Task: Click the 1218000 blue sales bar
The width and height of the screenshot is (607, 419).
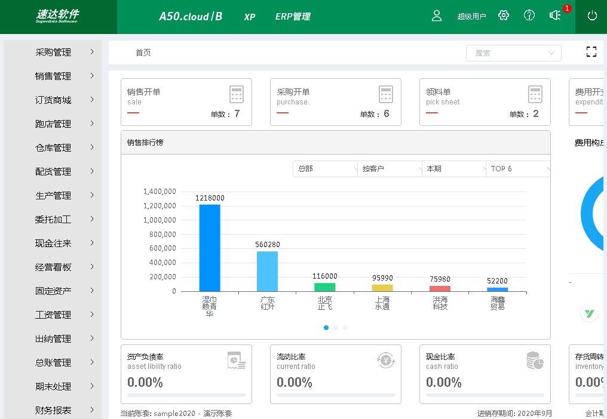Action: 210,248
